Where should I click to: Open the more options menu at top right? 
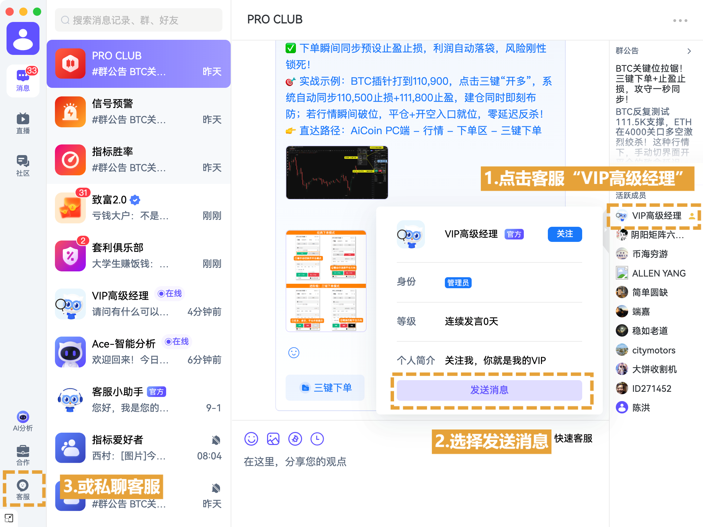coord(681,20)
